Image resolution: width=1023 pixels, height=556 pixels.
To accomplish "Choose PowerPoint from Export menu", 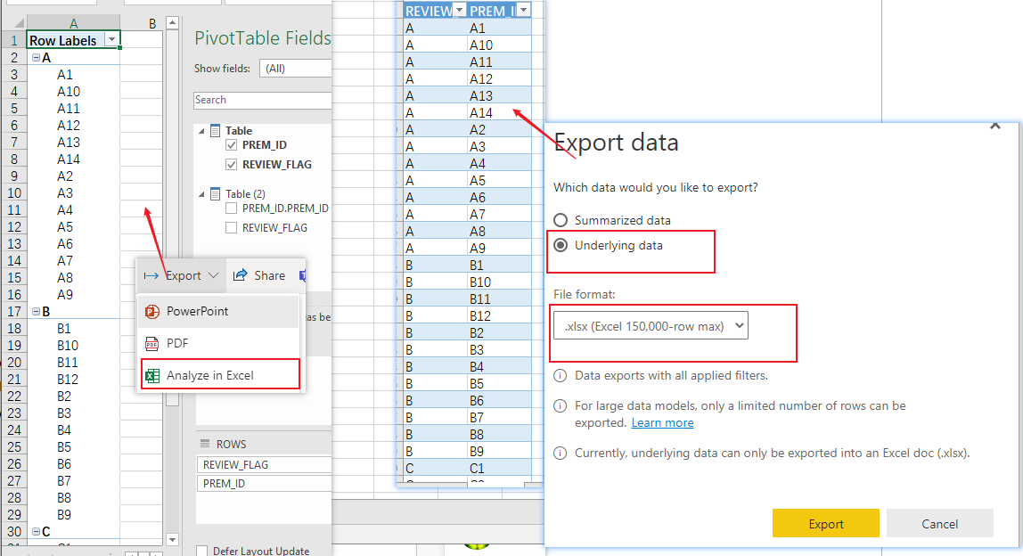I will click(218, 311).
